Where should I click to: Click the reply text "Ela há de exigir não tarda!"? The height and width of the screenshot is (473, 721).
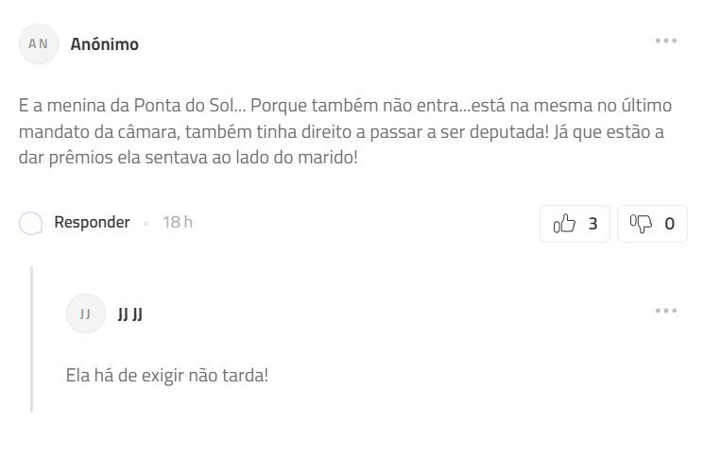(x=167, y=375)
